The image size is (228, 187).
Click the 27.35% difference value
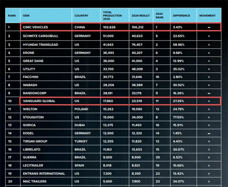[x=178, y=101]
